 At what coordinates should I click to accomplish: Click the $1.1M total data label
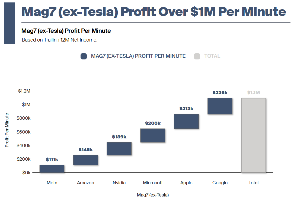[254, 93]
